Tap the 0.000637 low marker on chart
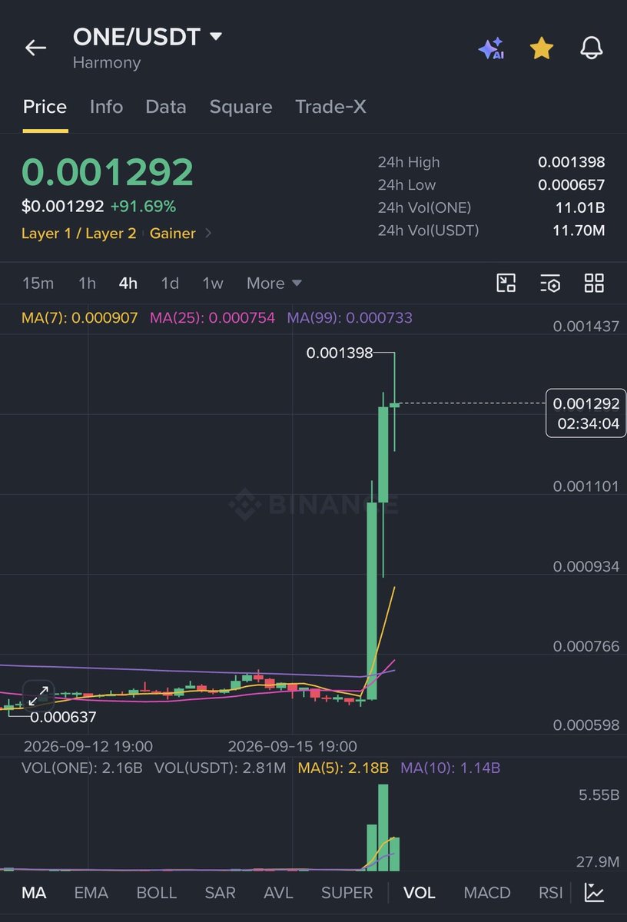Screen dimensions: 627x922 pyautogui.click(x=63, y=717)
